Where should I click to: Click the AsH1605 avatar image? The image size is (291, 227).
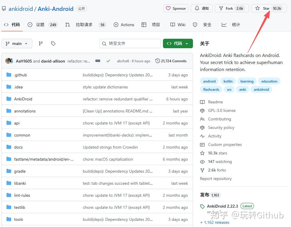coord(8,61)
